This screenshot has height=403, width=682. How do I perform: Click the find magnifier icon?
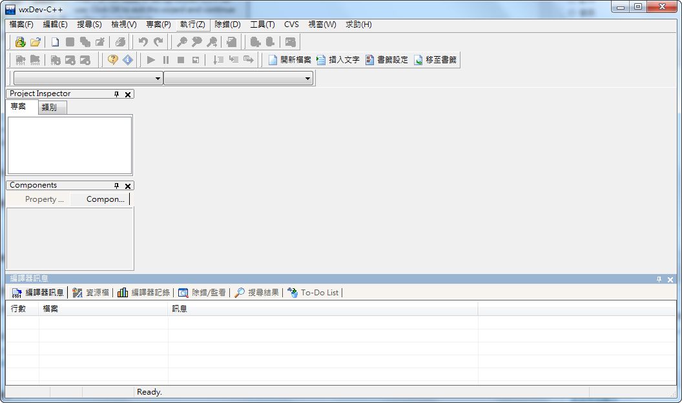point(182,42)
